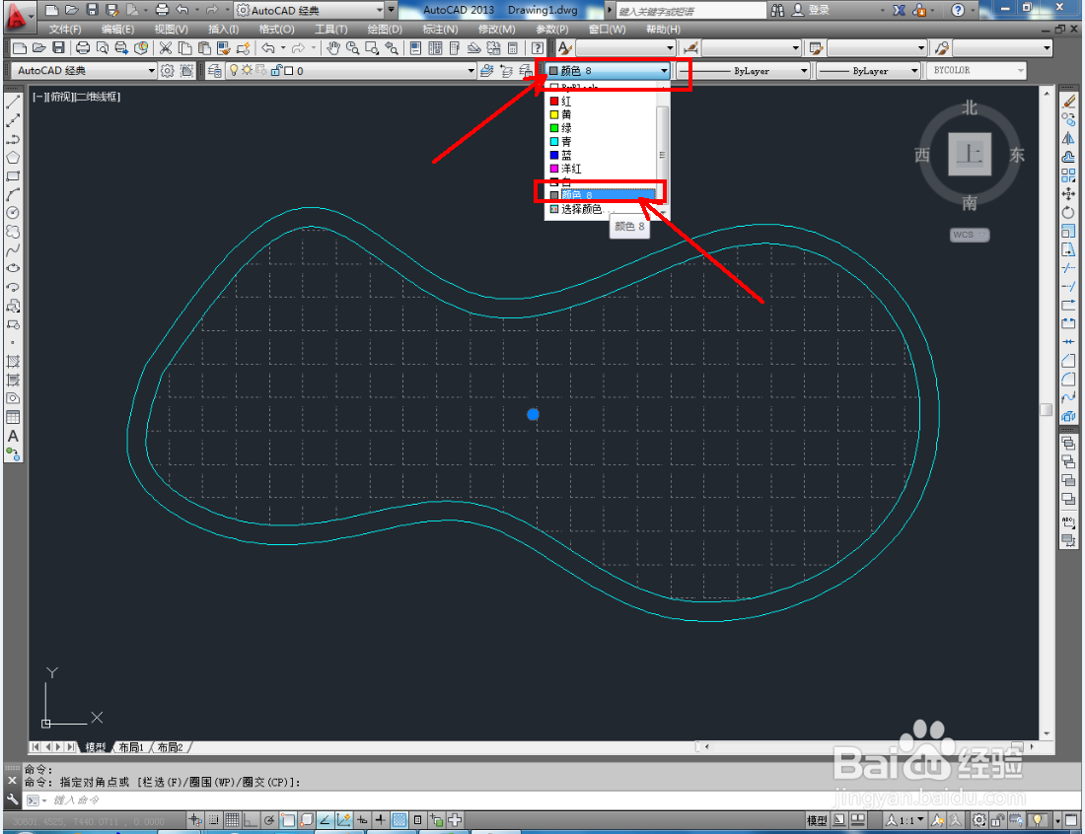Pick the 红 red color swatch
This screenshot has height=834, width=1085.
(554, 101)
